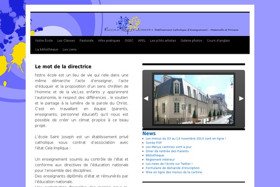The height and width of the screenshot is (187, 280).
Task: Open the Notre École menu
Action: (x=44, y=41)
